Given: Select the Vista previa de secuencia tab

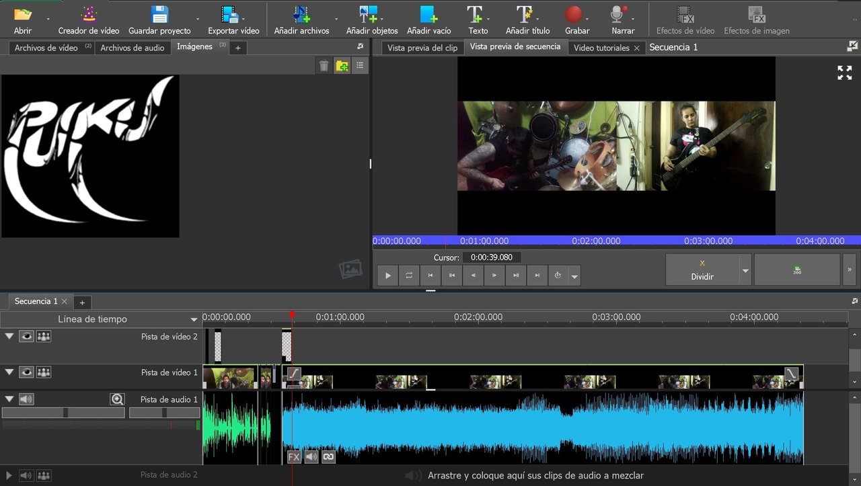Looking at the screenshot, I should tap(515, 46).
